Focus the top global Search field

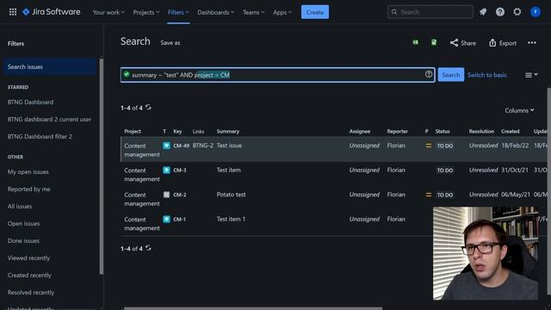point(430,12)
